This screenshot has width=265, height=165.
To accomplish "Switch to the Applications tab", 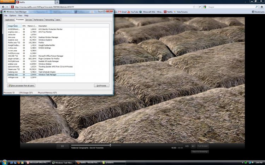I will (10, 20).
